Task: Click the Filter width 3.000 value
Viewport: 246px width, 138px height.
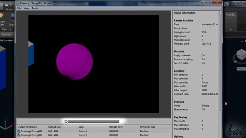Action: pyautogui.click(x=204, y=86)
